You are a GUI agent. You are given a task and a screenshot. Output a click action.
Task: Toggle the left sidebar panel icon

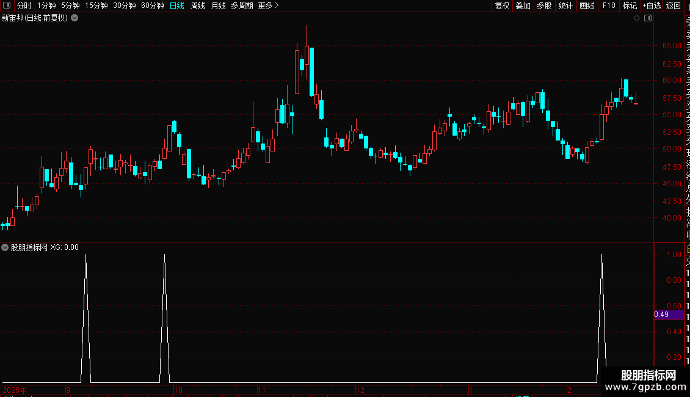point(7,5)
